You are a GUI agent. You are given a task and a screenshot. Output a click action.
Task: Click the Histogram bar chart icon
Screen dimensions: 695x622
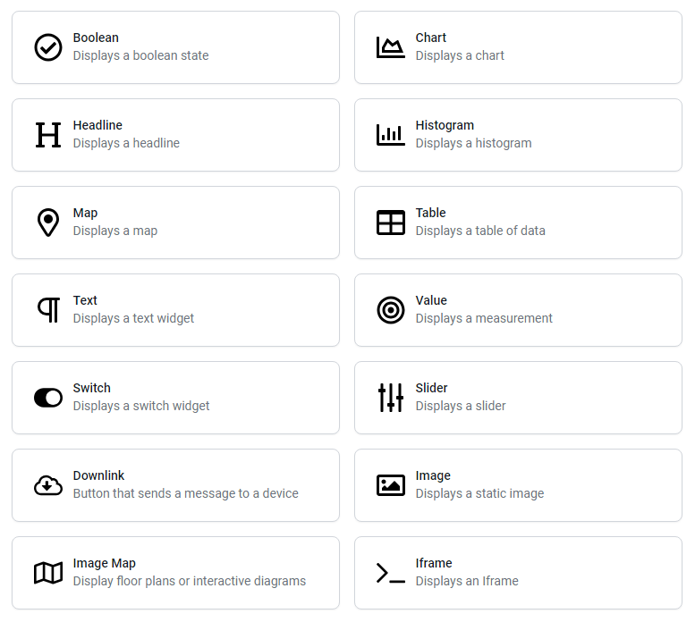[x=391, y=135]
